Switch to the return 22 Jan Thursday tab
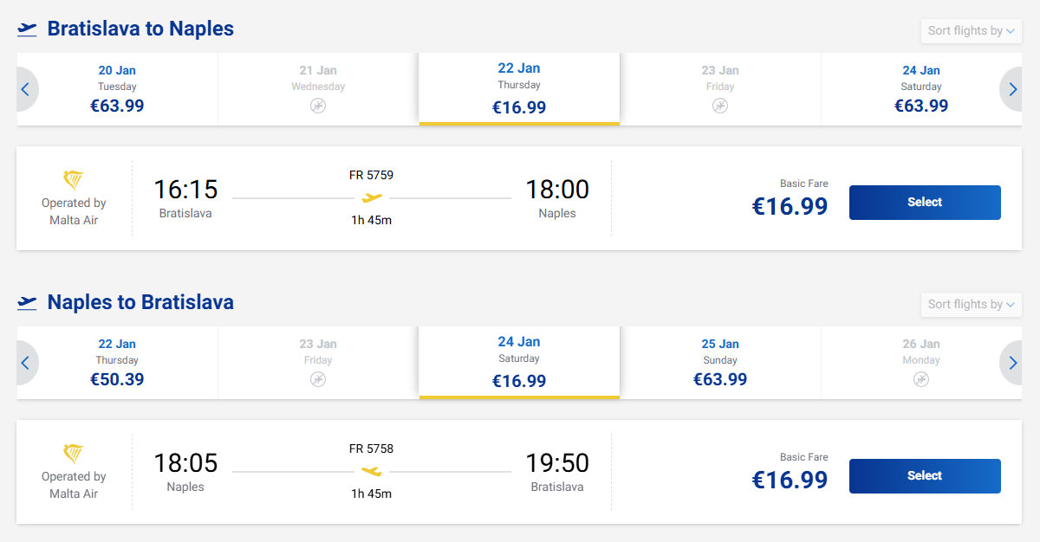Screen dimensions: 1040x542 (x=117, y=363)
